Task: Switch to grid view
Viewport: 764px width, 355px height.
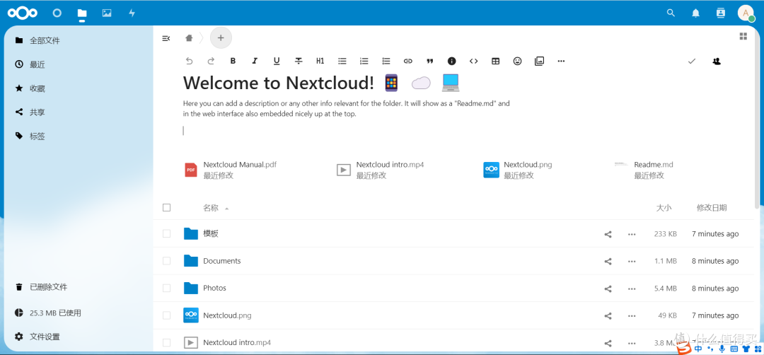Action: point(743,37)
